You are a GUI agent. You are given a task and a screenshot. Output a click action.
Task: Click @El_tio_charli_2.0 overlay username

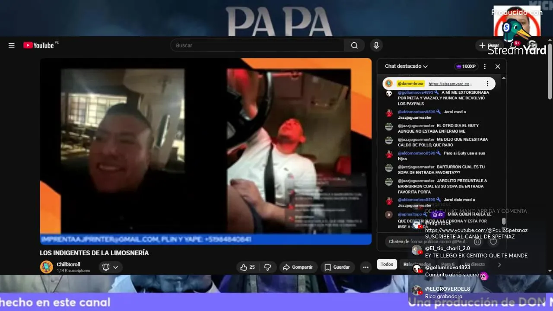pos(447,248)
